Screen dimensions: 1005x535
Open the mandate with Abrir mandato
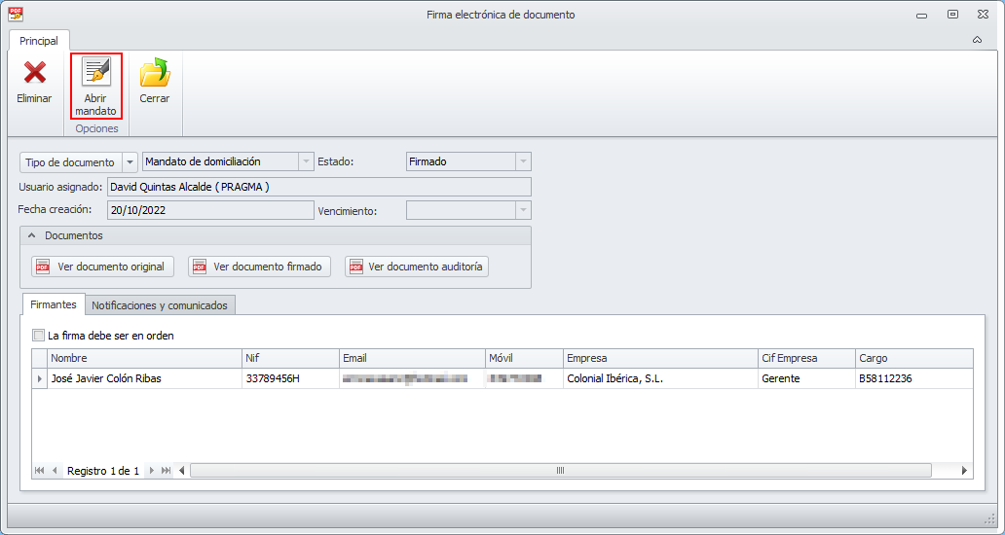coord(96,87)
